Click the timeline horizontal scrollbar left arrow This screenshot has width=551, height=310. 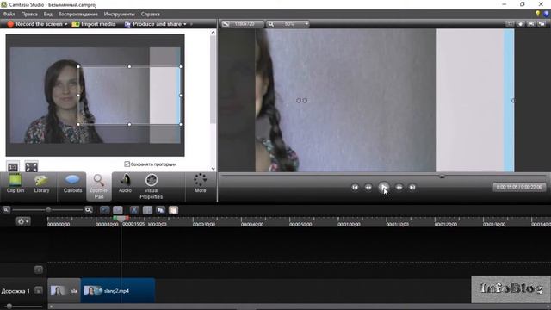tap(51, 307)
